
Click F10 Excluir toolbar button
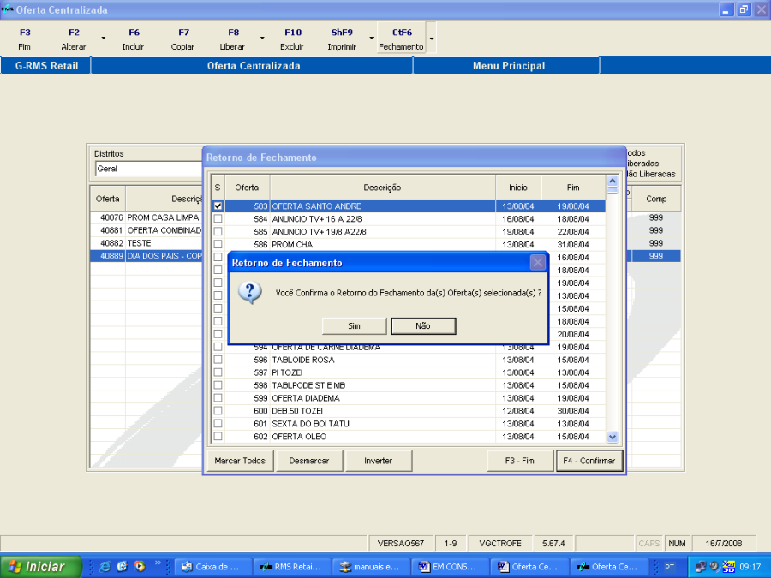click(293, 39)
